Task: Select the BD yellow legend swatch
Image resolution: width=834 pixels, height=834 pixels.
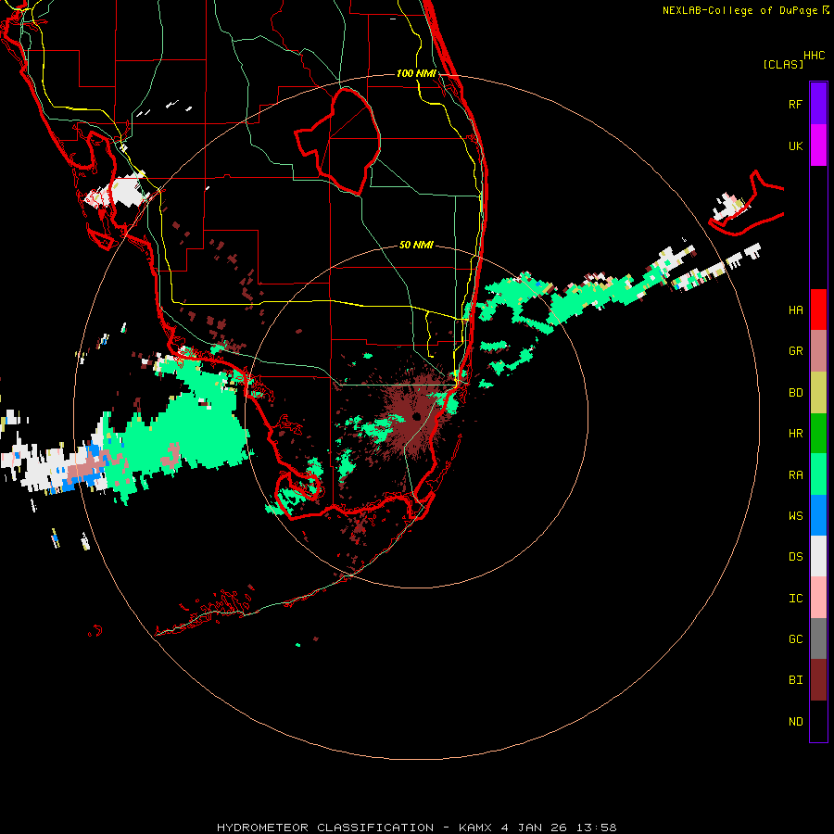Action: pos(818,393)
